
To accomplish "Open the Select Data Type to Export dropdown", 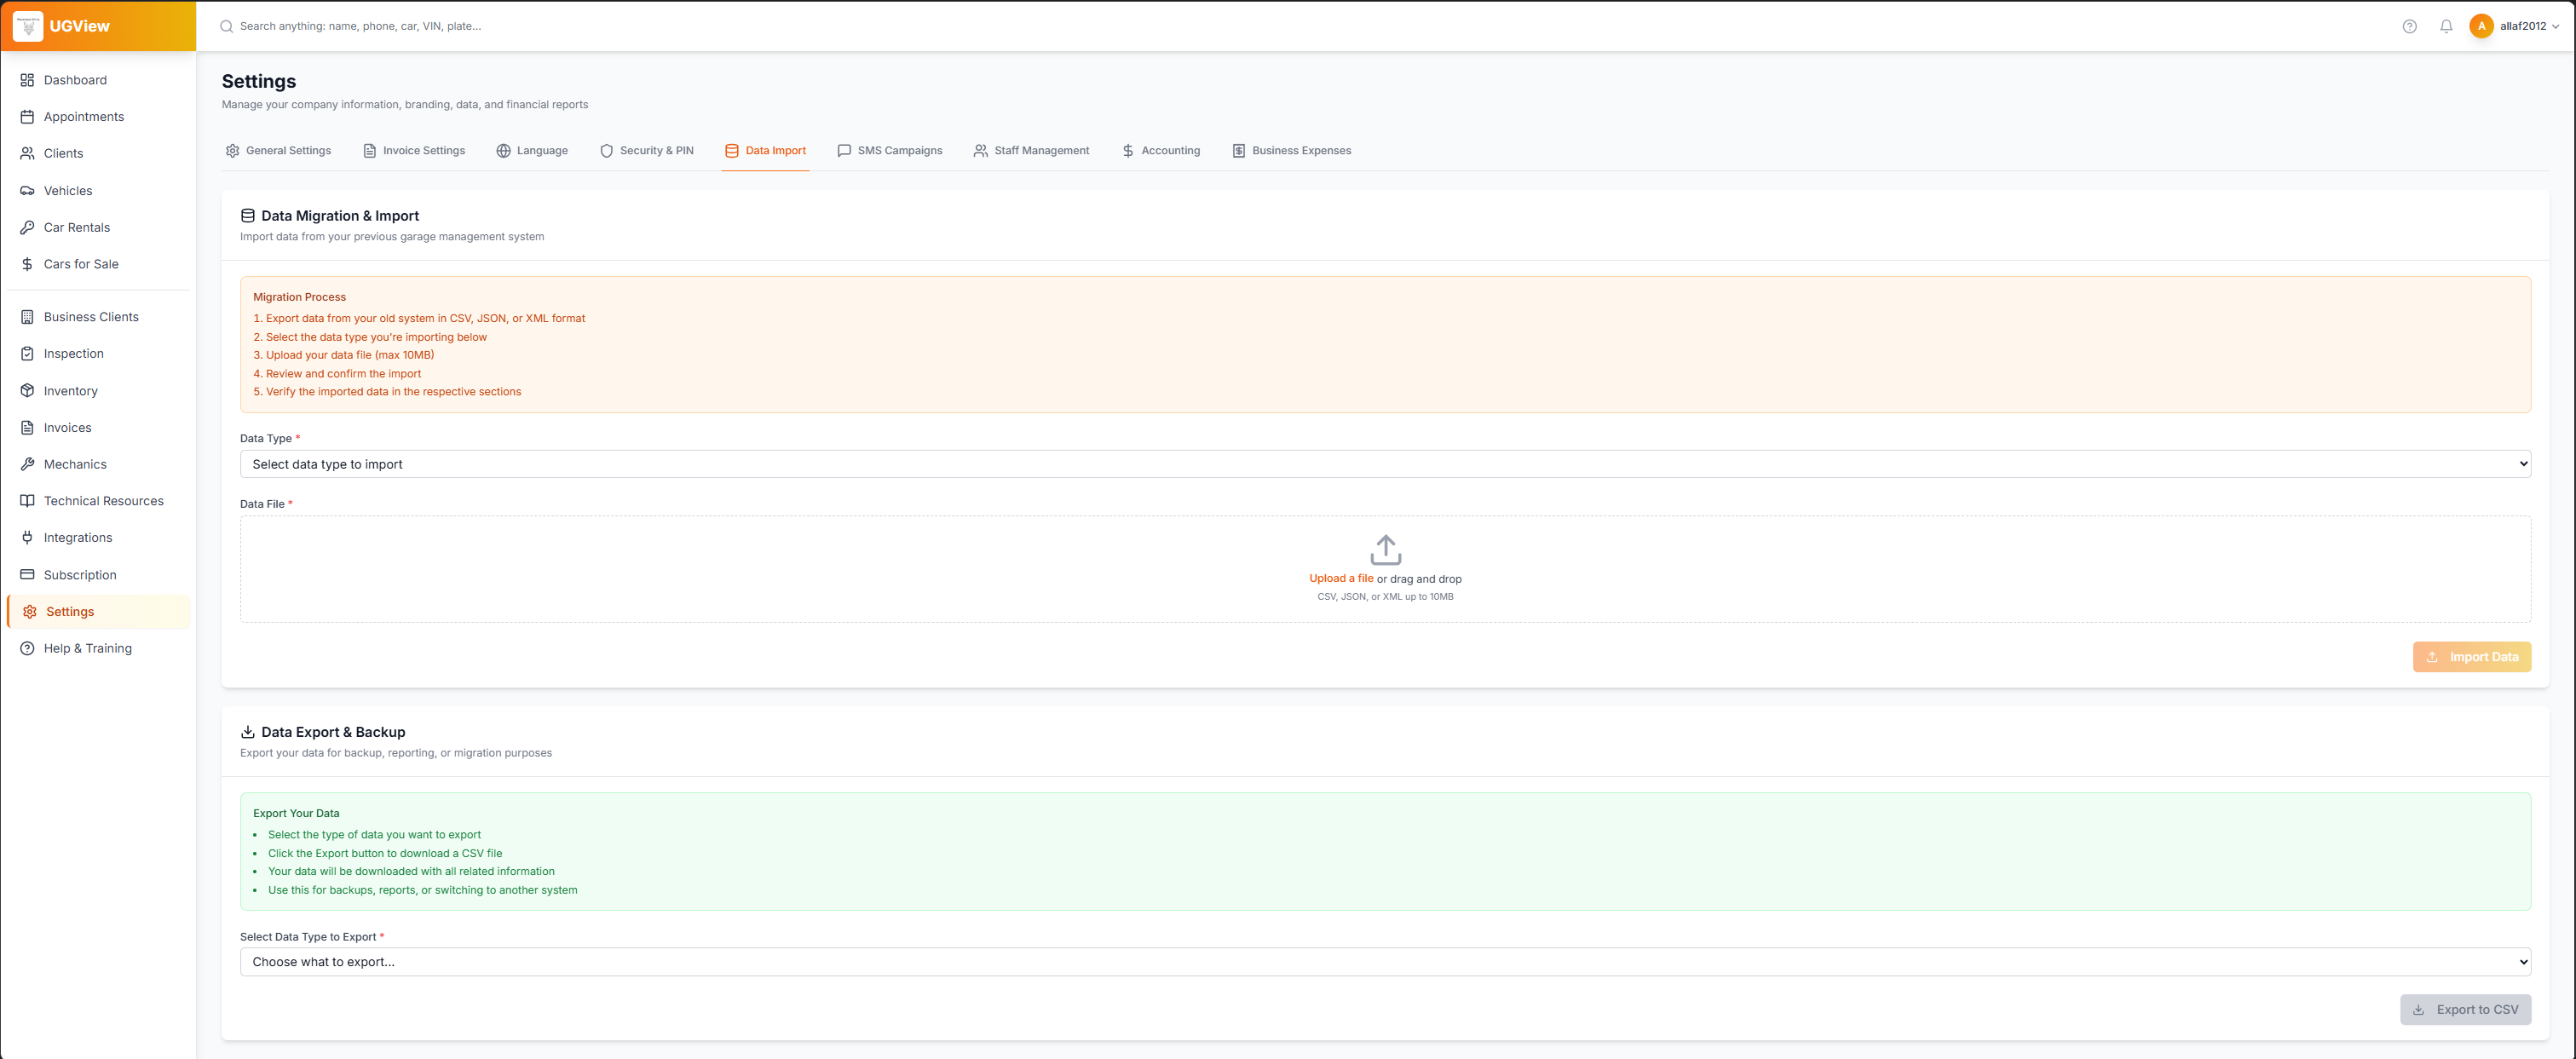I will [x=1385, y=962].
